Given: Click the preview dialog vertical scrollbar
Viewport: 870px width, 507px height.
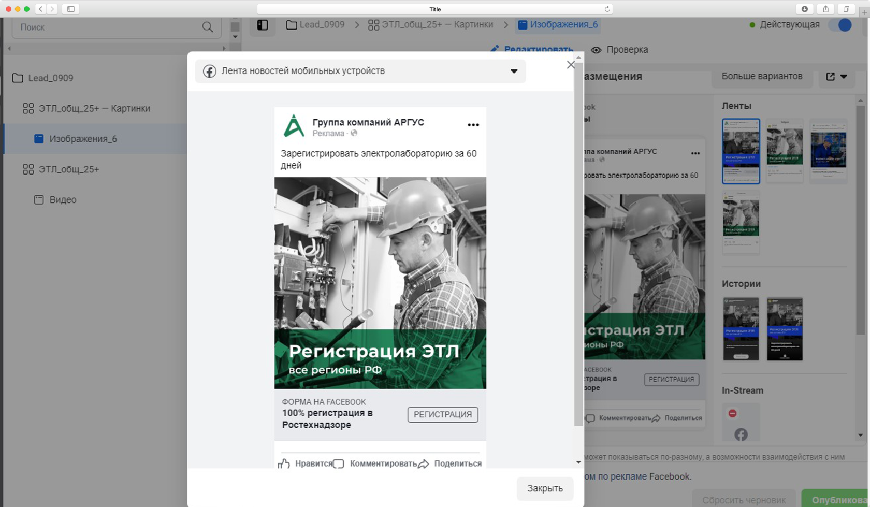Looking at the screenshot, I should (578, 243).
